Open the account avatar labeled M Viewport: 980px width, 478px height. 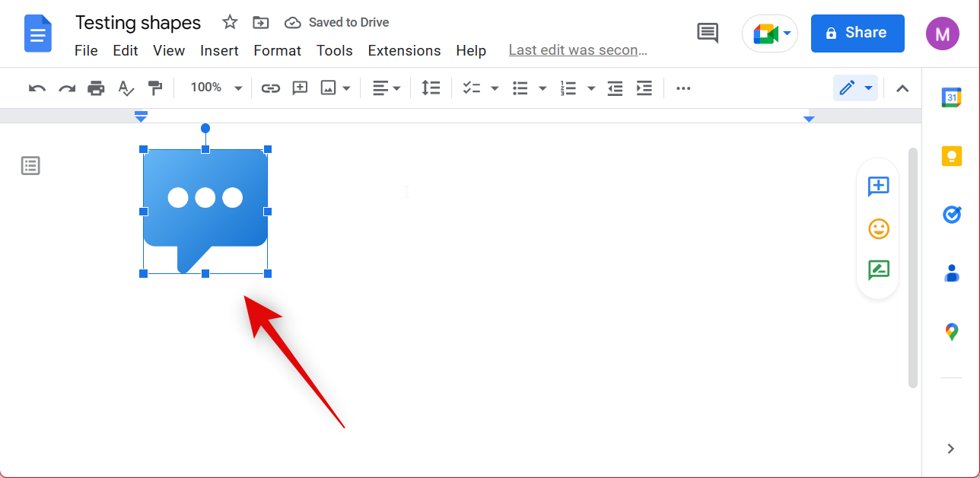943,33
